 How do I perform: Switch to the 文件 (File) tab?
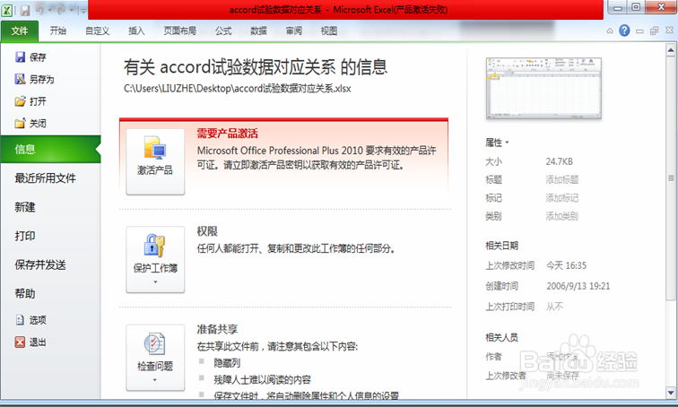coord(20,30)
